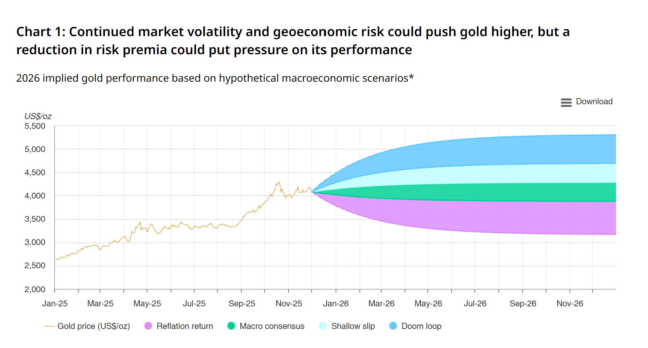The image size is (648, 348).
Task: Toggle the Doom loop legend label
Action: coord(421,326)
